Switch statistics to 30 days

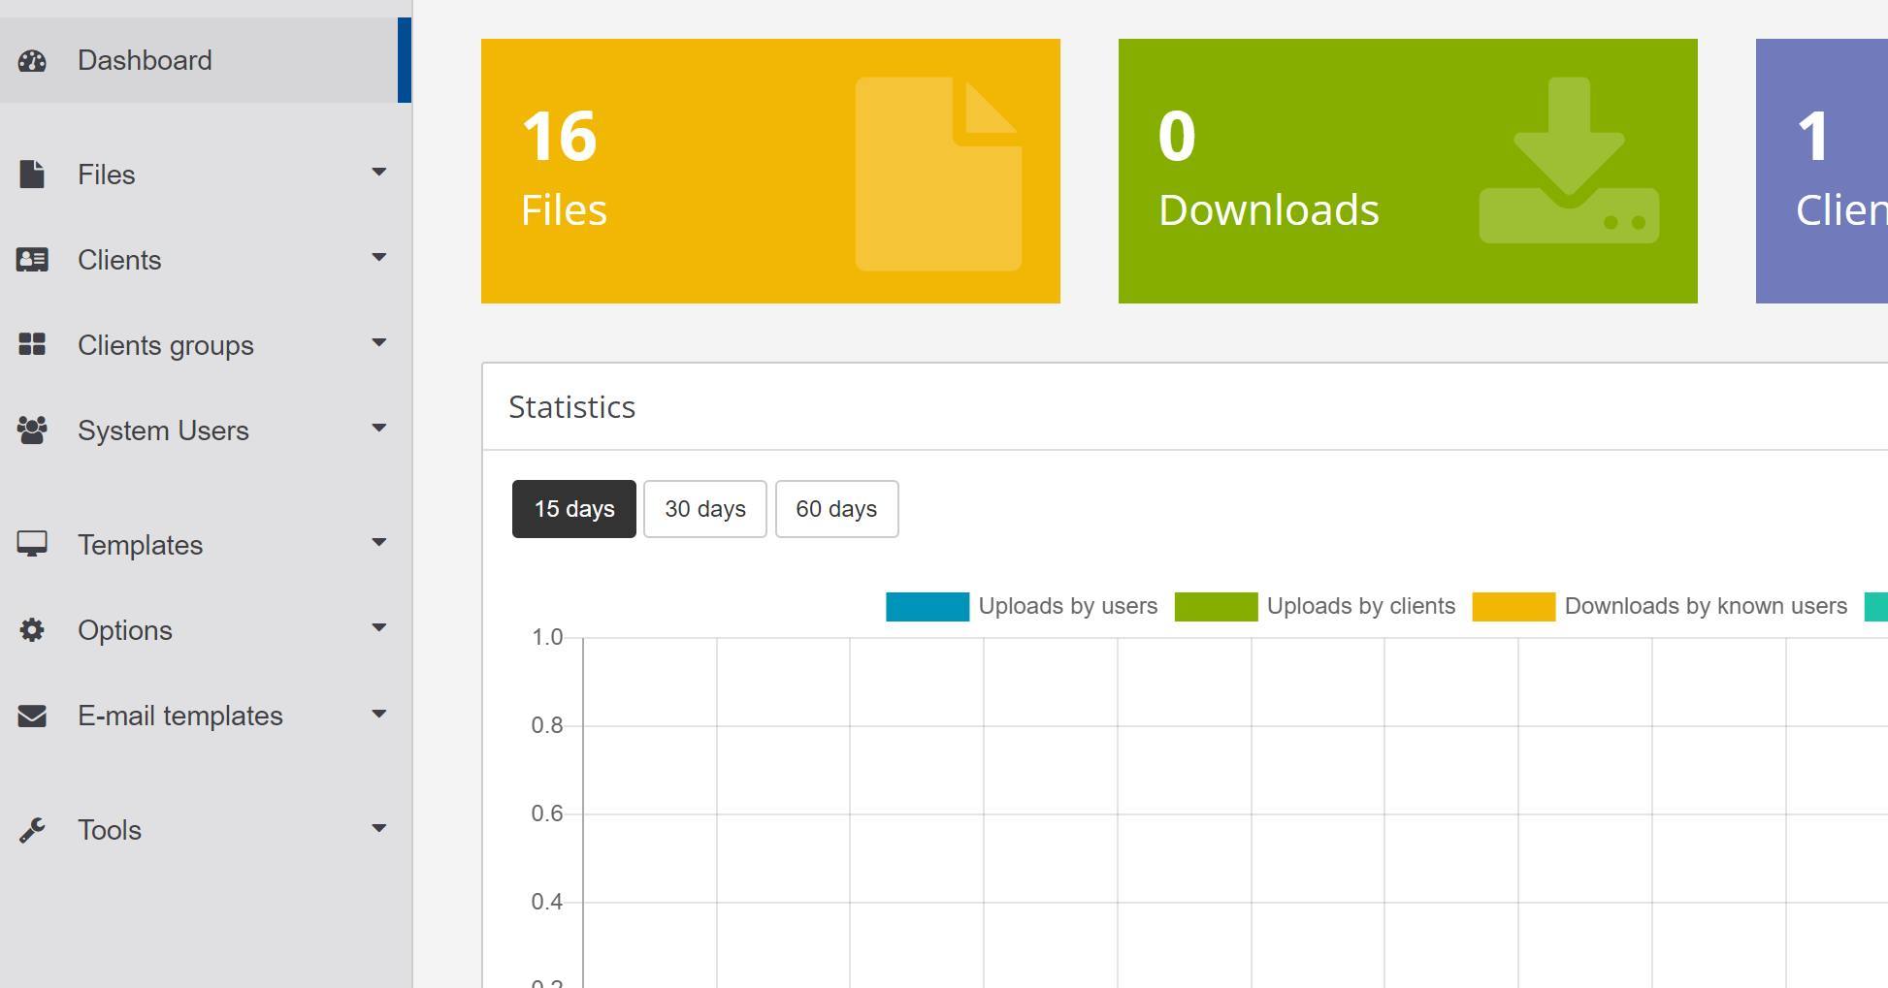tap(705, 509)
